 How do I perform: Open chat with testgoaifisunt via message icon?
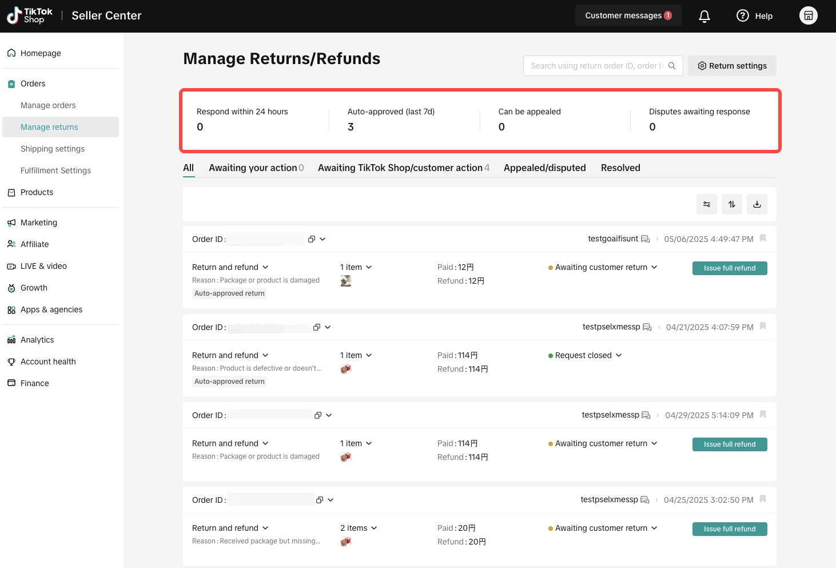click(x=646, y=239)
